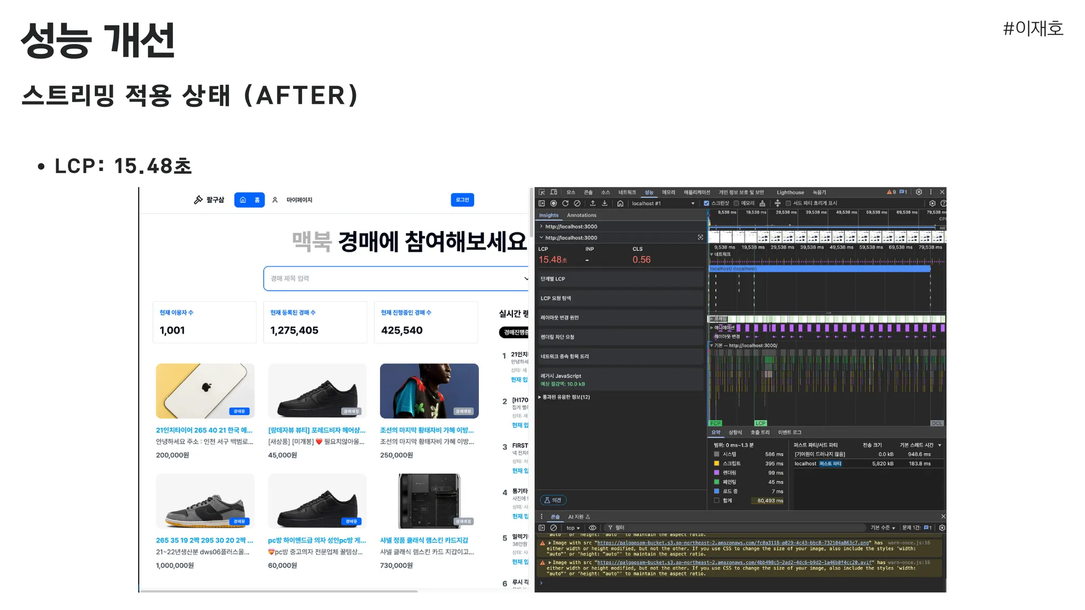Select the inspect element picker icon

click(541, 192)
